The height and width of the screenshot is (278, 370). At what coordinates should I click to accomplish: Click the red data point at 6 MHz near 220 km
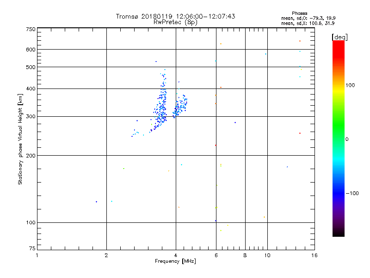point(216,145)
